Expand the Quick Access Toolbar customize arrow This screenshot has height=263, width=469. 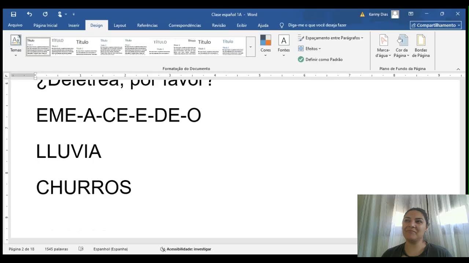[x=74, y=14]
